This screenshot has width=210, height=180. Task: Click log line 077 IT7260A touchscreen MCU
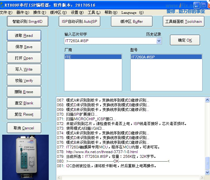tap(108, 147)
